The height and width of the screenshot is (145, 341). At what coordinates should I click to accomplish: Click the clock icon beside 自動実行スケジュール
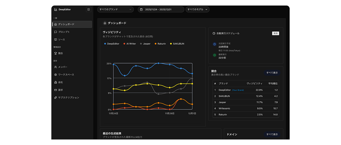coord(214,33)
